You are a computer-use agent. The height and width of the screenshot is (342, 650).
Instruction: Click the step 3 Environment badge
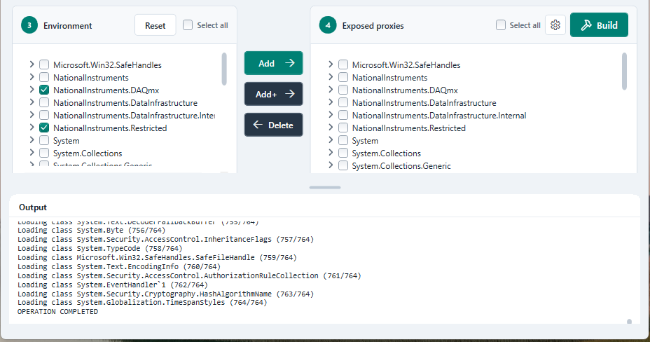(29, 25)
